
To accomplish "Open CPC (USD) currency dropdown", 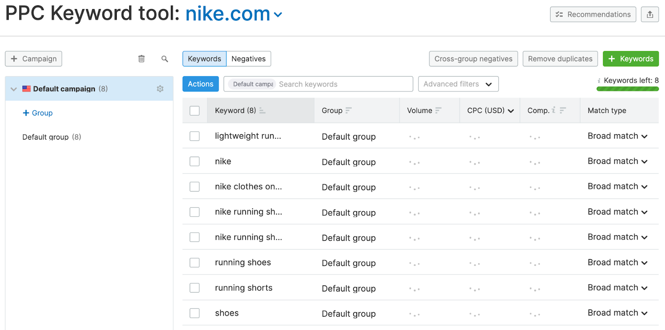I will (511, 111).
